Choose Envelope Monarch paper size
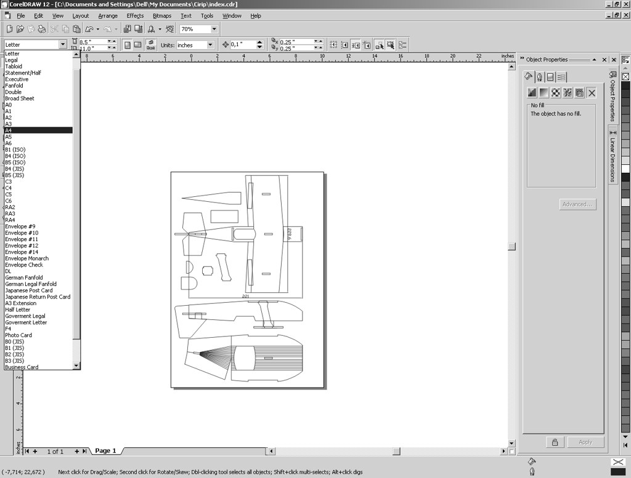 point(38,258)
